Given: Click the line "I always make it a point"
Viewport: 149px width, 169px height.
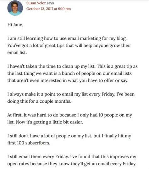Looking at the screenshot, I should 71,94.
